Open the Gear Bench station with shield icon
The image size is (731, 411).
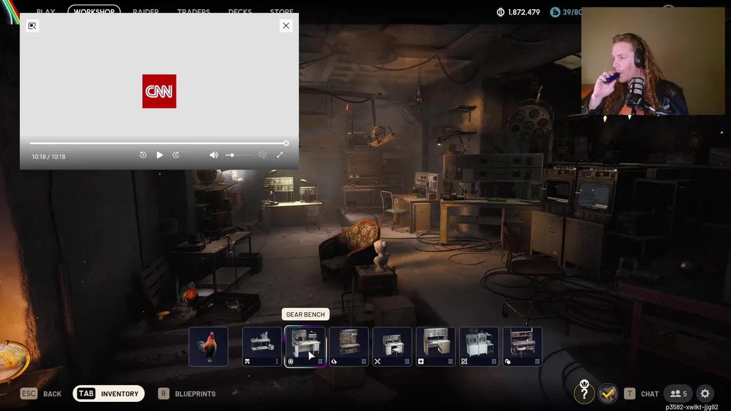(305, 346)
